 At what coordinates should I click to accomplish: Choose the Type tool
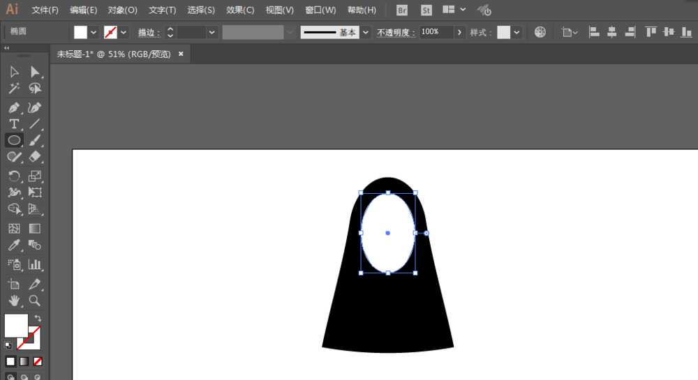point(14,124)
